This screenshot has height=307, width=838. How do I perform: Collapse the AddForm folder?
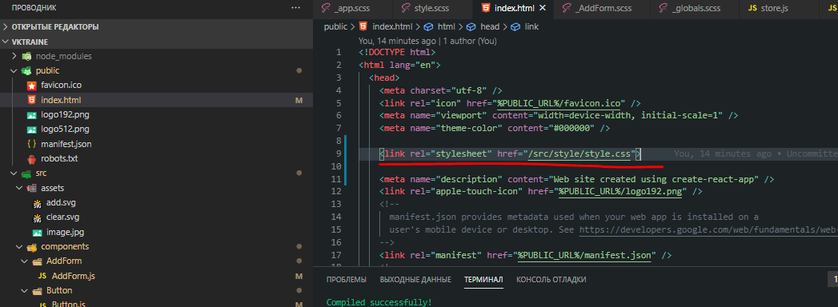(25, 261)
